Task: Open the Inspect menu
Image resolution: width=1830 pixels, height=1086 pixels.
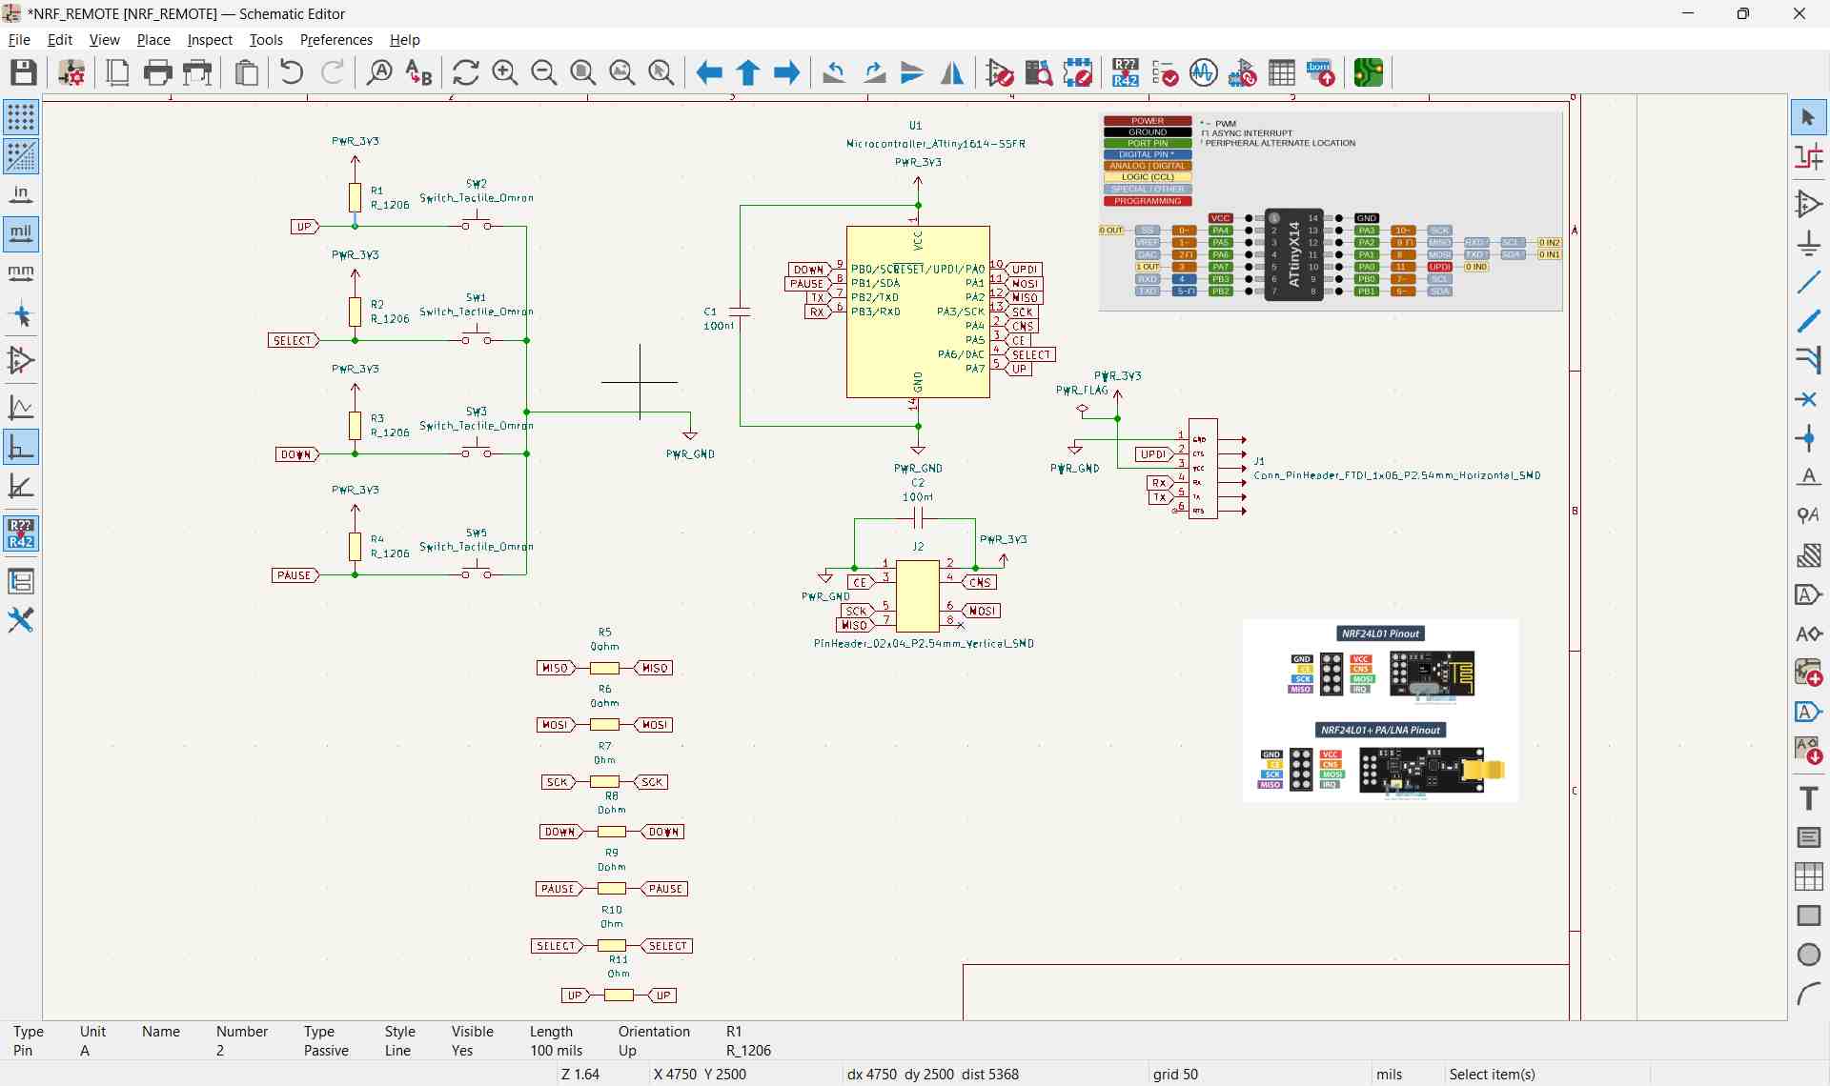Action: 209,40
